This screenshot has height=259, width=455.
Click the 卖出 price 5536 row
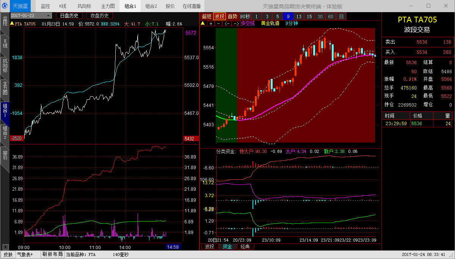(x=418, y=42)
